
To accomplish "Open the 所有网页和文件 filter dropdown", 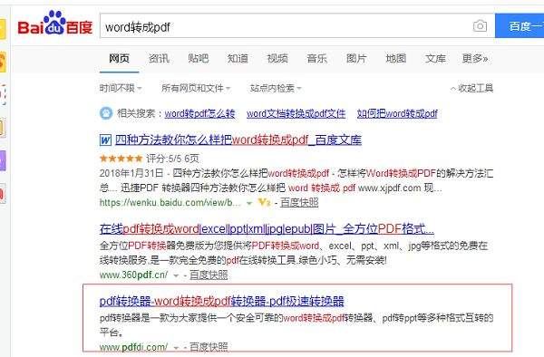I will click(196, 88).
